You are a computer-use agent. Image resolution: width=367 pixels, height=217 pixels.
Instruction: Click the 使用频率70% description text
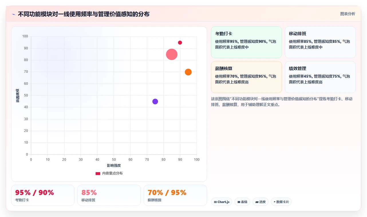(246, 79)
